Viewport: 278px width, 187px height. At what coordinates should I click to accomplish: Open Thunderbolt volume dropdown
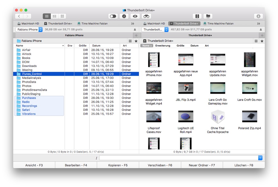coord(155,29)
